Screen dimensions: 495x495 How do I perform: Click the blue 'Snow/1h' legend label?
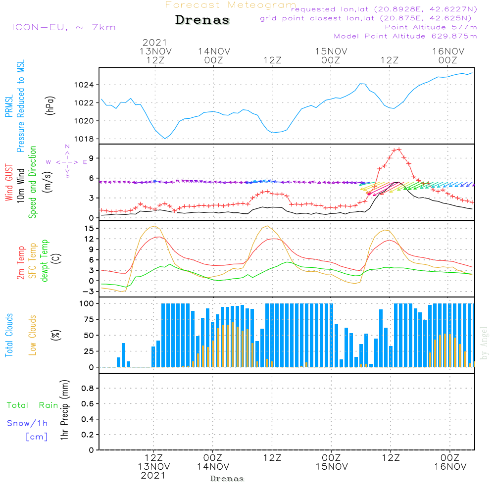point(27,423)
